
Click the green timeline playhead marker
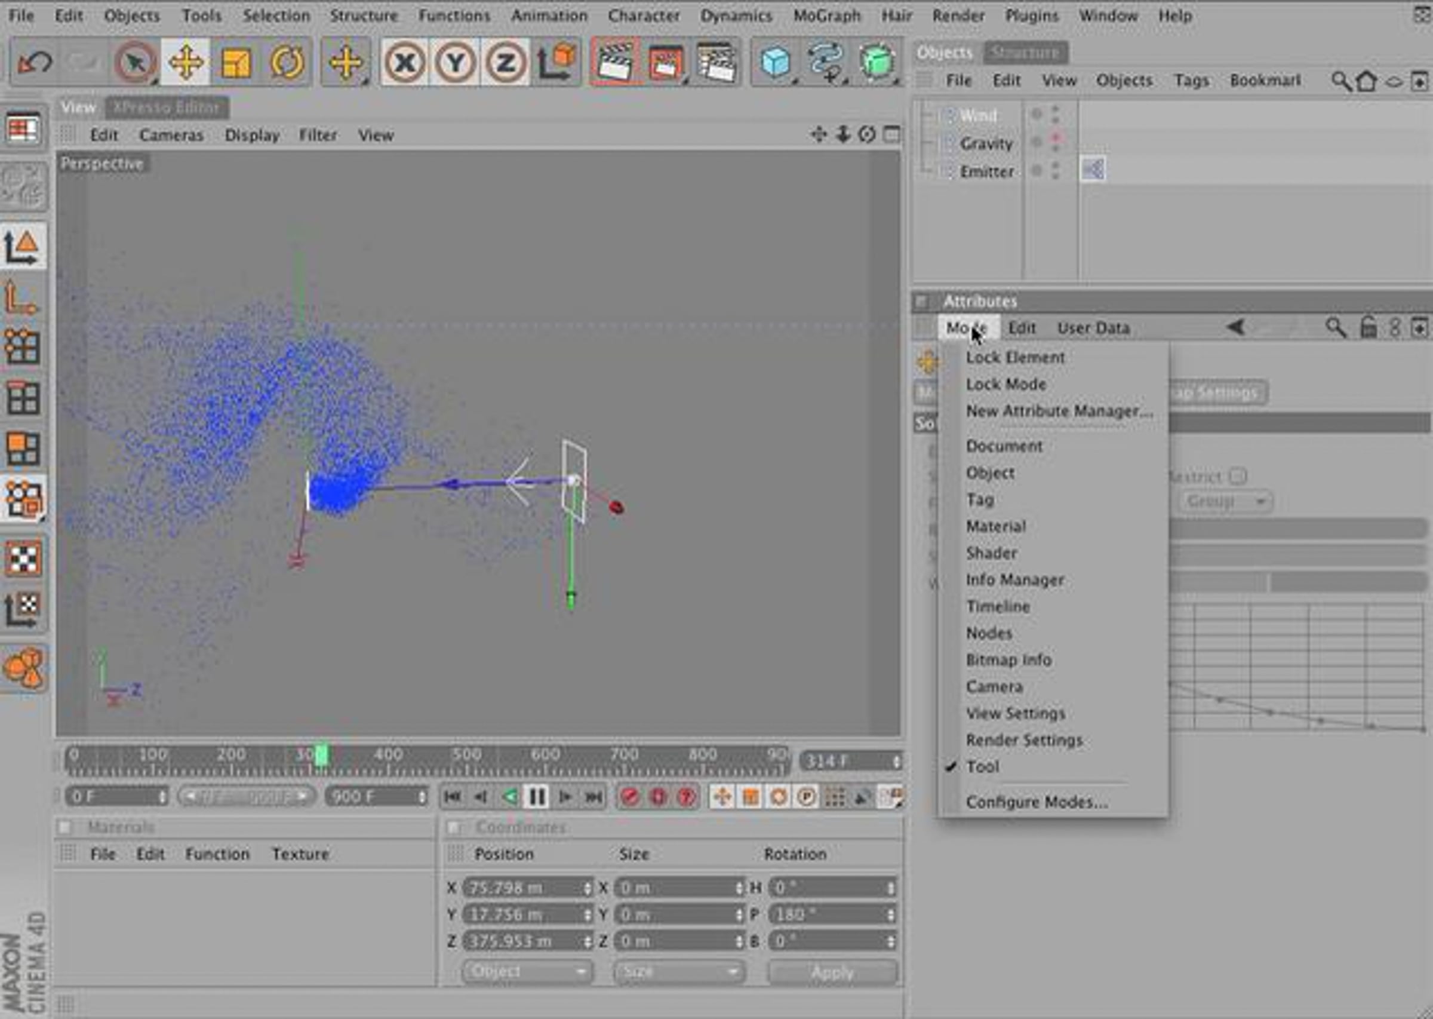[x=321, y=756]
